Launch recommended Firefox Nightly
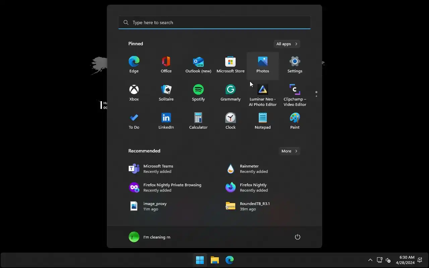429x268 pixels. [x=263, y=187]
